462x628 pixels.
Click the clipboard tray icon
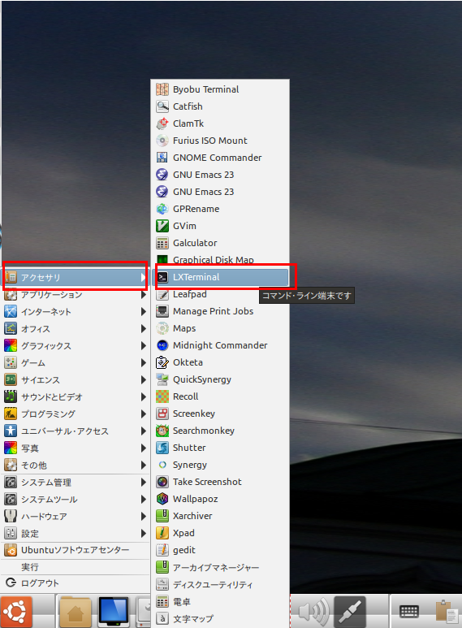click(x=447, y=612)
